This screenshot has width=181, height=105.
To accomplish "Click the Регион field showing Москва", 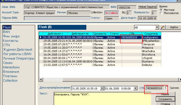I will (x=79, y=13).
